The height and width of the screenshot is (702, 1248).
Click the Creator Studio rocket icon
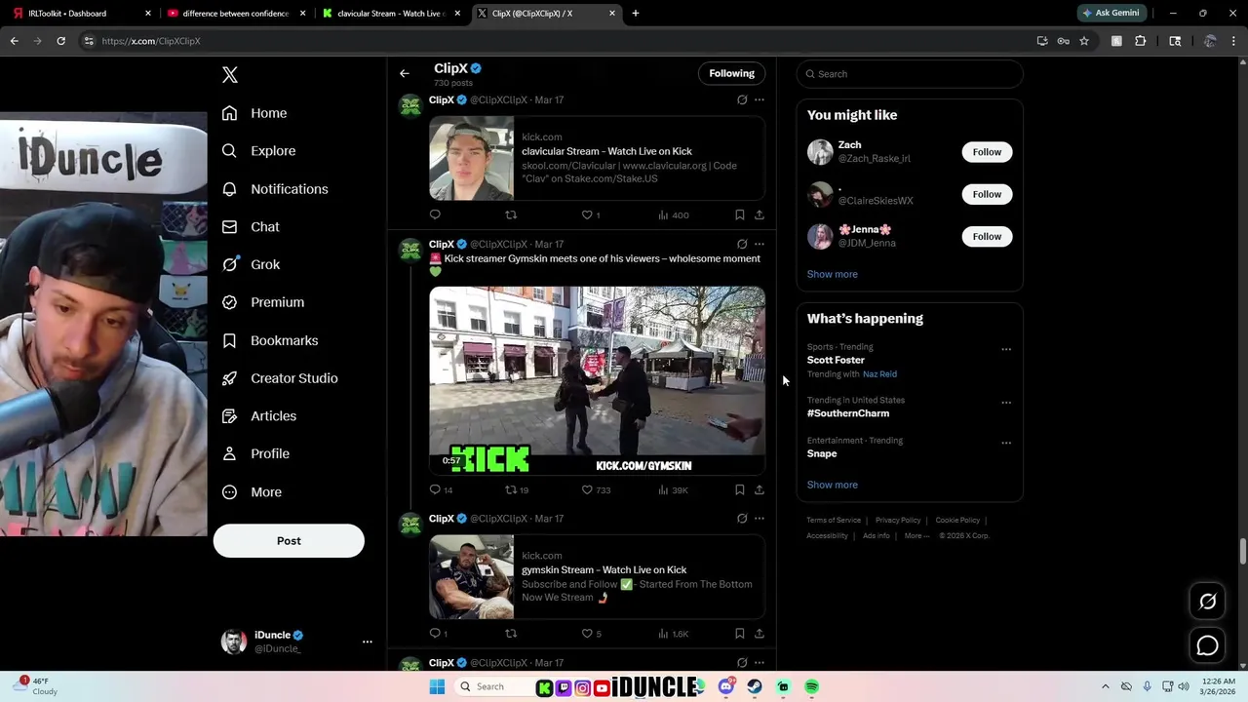[229, 378]
